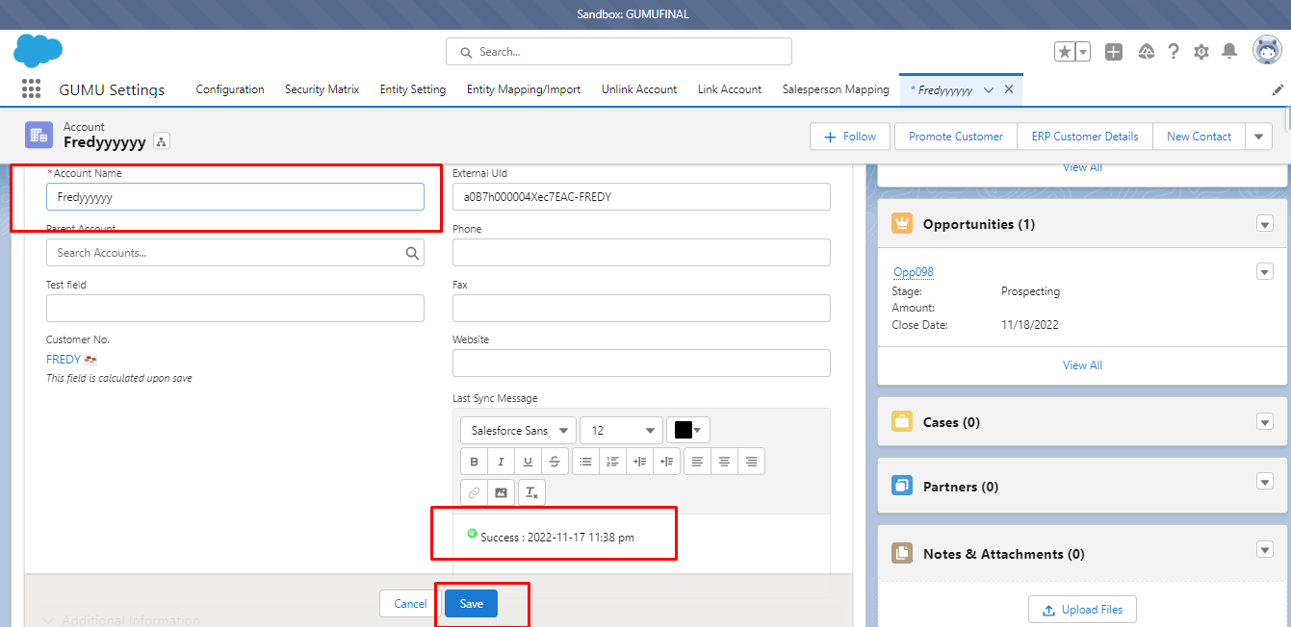Expand the Fredyyyyyy tab chevron menu
This screenshot has height=627, width=1291.
pos(988,90)
